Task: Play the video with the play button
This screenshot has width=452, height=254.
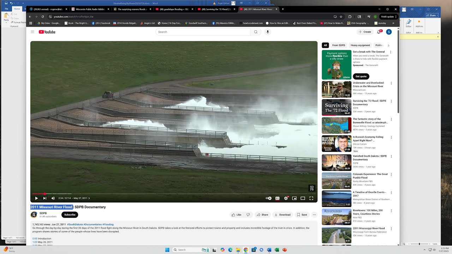Action: [36, 198]
